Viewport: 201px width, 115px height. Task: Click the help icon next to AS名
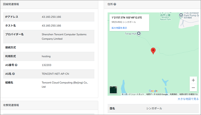coord(14,74)
